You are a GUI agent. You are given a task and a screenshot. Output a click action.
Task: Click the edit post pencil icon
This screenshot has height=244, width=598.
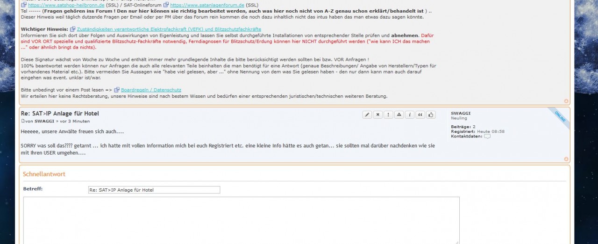click(367, 115)
